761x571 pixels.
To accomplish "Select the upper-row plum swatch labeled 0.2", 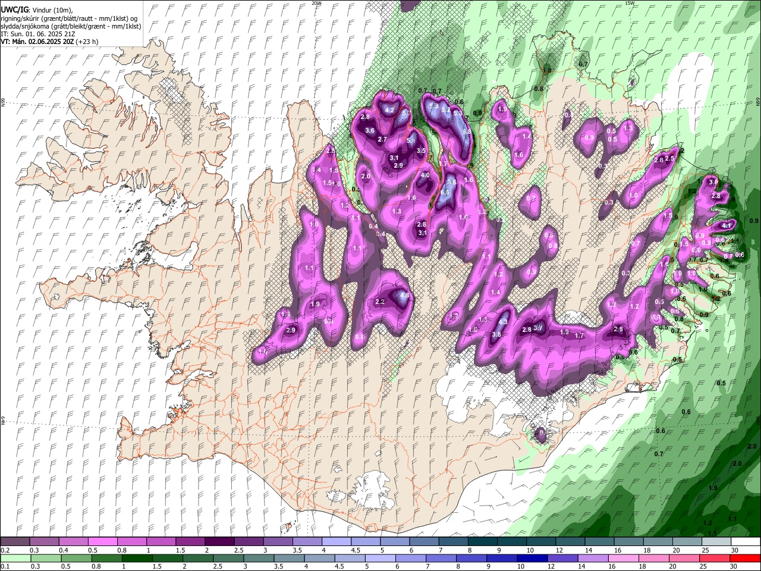I will pyautogui.click(x=15, y=542).
